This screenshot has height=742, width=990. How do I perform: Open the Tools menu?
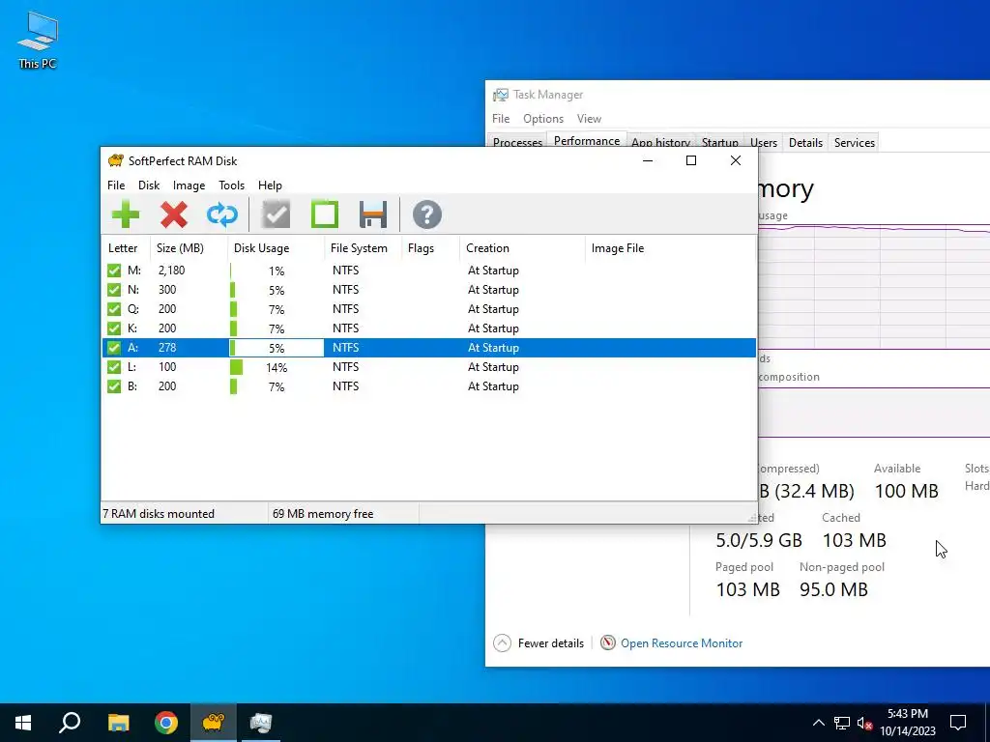tap(231, 185)
